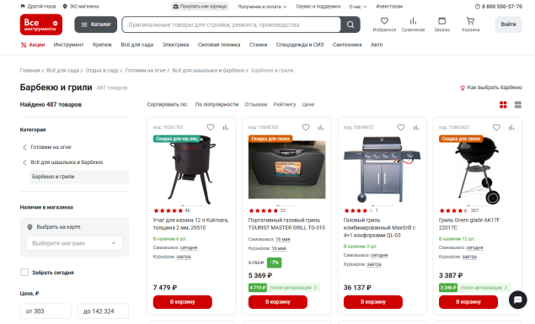This screenshot has height=324, width=535.
Task: Open Станки navigation item
Action: pyautogui.click(x=258, y=45)
